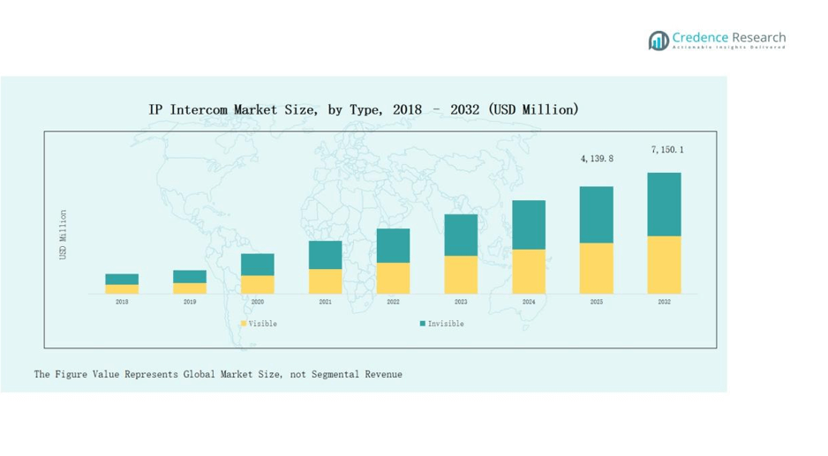Select the teal segment of the 2021 bar
Image resolution: width=828 pixels, height=456 pixels.
click(325, 255)
